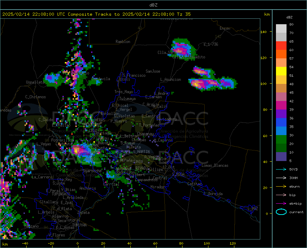Click the Tulumaya map label
Image resolution: width=307 pixels, height=248 pixels.
(x=128, y=99)
